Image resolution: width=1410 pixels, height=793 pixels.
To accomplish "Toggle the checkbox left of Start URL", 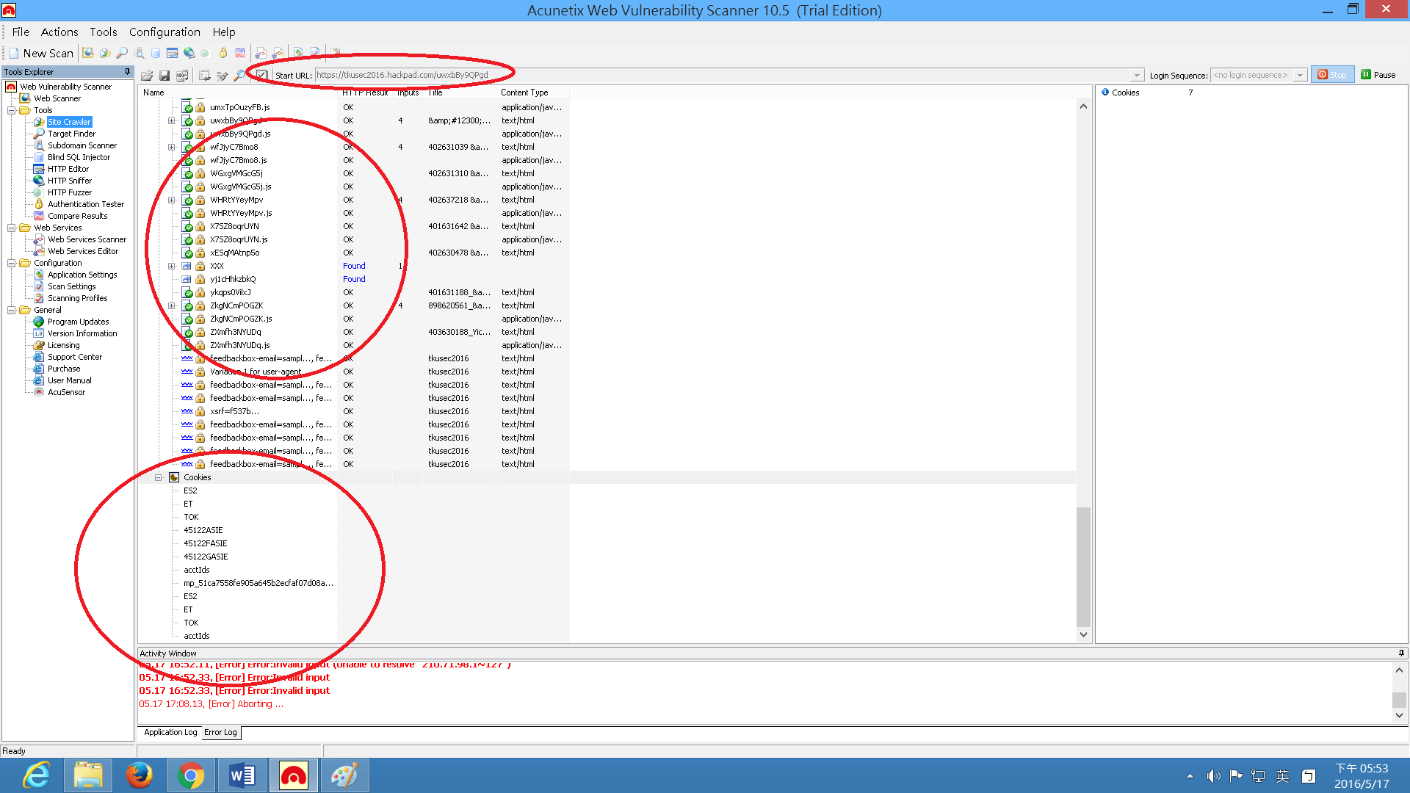I will pyautogui.click(x=261, y=75).
